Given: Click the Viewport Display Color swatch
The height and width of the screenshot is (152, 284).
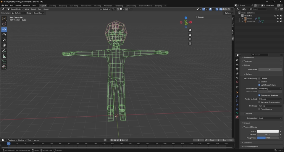Looking at the screenshot, I should click(x=268, y=131).
